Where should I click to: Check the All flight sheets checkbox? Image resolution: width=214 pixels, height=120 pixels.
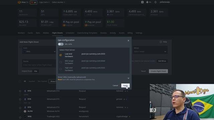click(20, 81)
